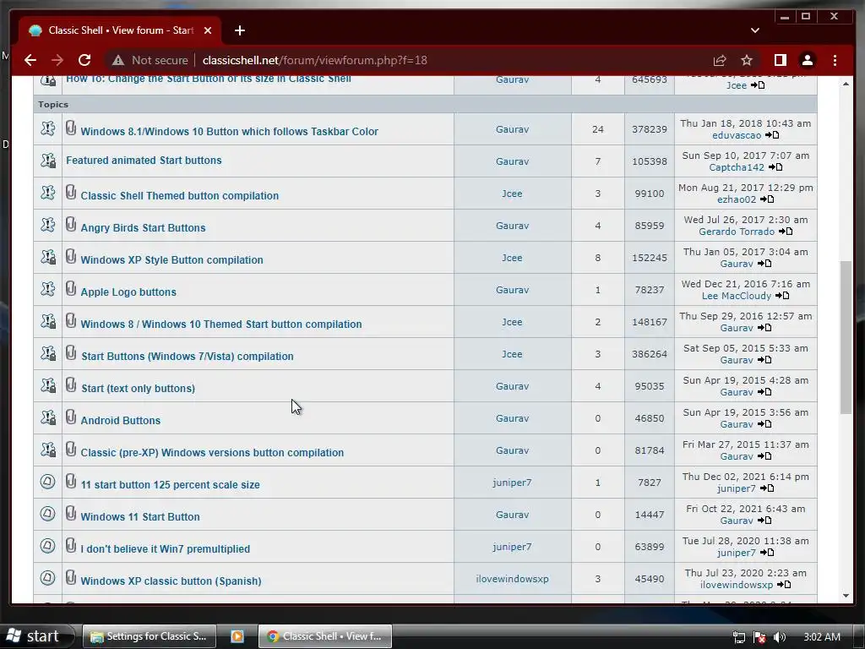Open Windows XP classic button (Spanish) topic
The image size is (865, 649).
[x=171, y=581]
